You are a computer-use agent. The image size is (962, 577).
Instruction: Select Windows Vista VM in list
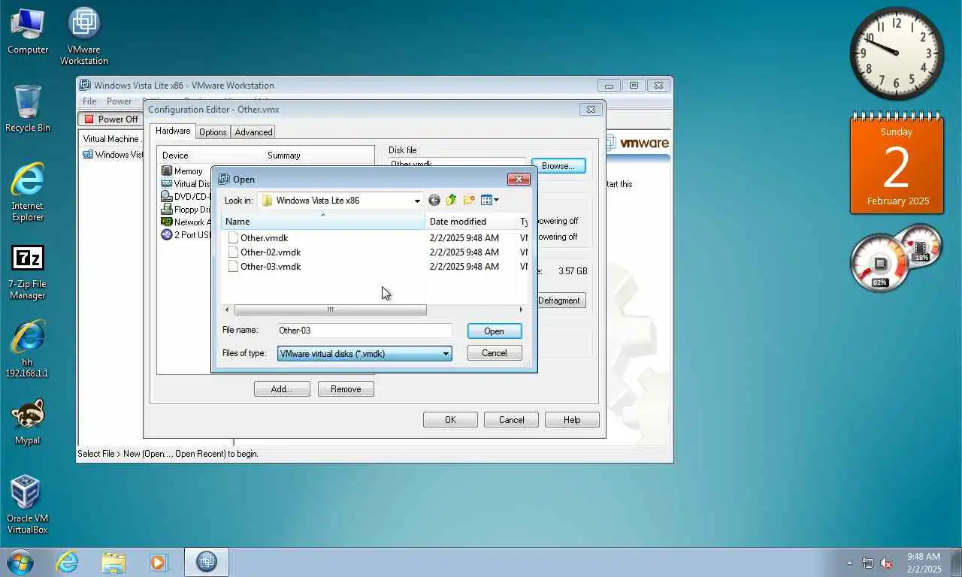pos(113,155)
